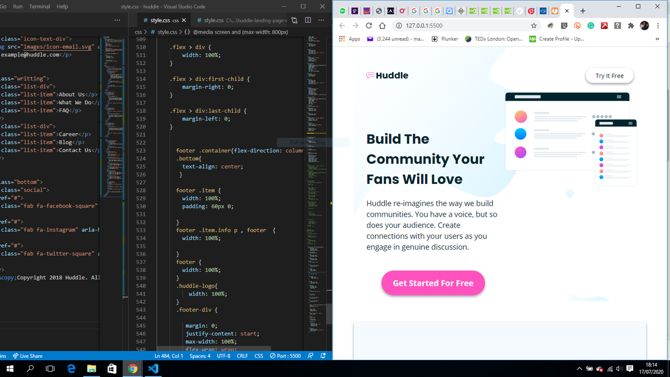Launch Microsoft Edge from taskbar
Viewport: 670px width, 377px height.
[71, 369]
